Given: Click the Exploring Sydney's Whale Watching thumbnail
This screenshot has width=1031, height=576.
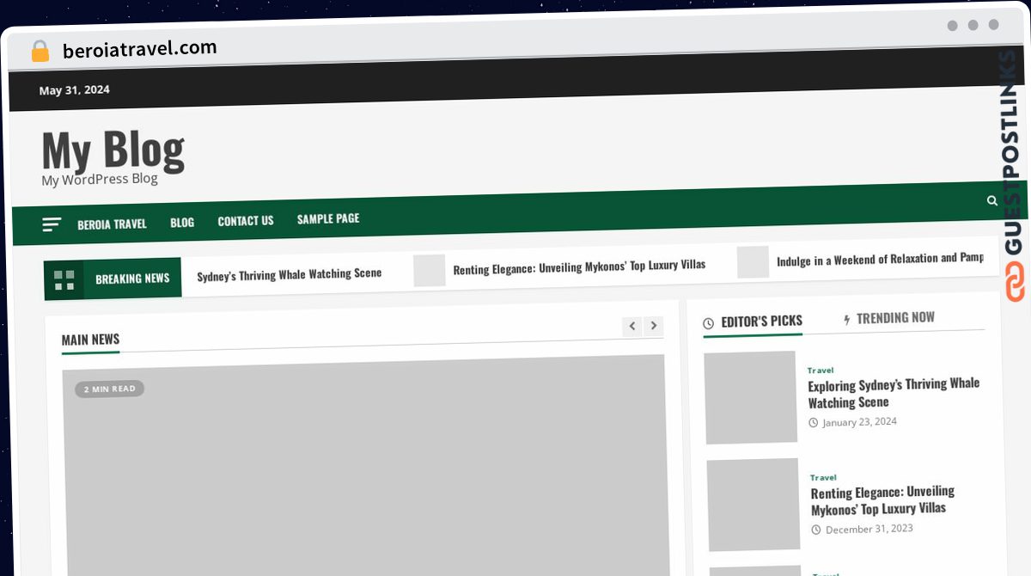Looking at the screenshot, I should click(751, 397).
